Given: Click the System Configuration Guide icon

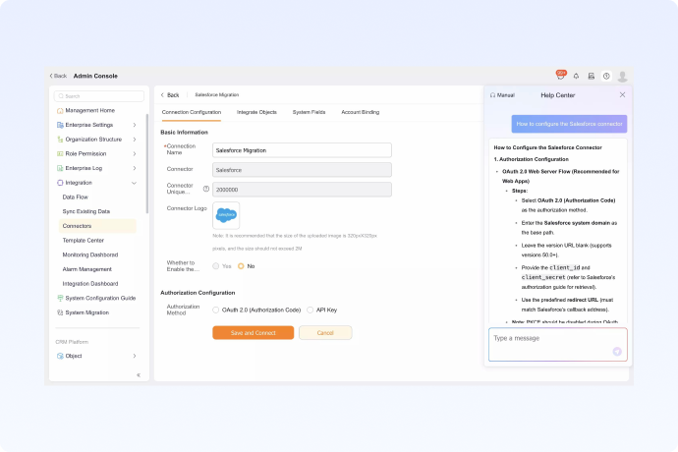Looking at the screenshot, I should (60, 298).
